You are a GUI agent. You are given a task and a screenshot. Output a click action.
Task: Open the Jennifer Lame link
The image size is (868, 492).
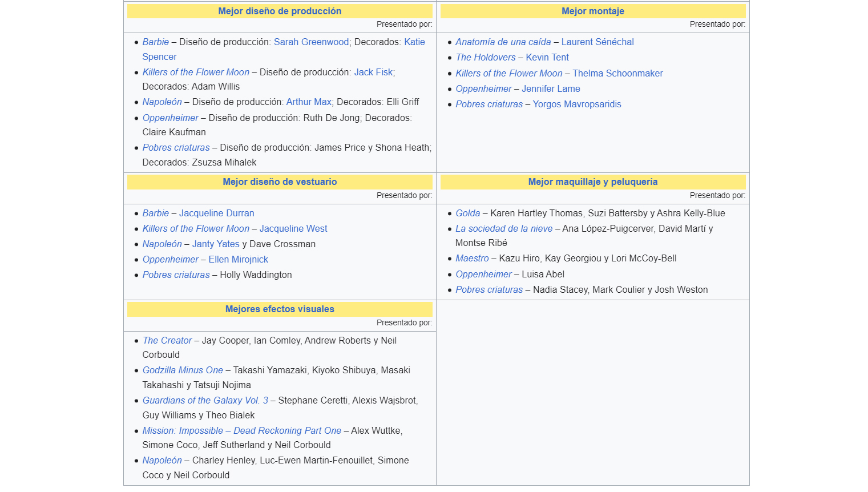(x=551, y=88)
